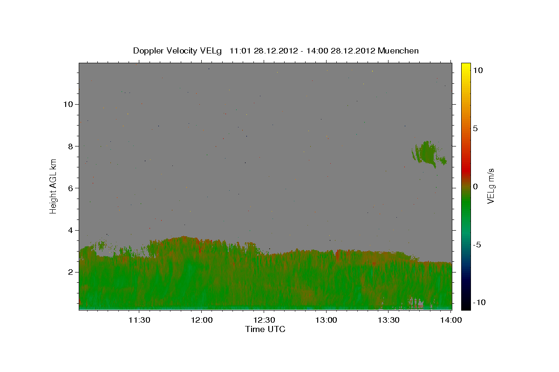
Task: Click the 12:00 time tick label
Action: click(x=201, y=320)
